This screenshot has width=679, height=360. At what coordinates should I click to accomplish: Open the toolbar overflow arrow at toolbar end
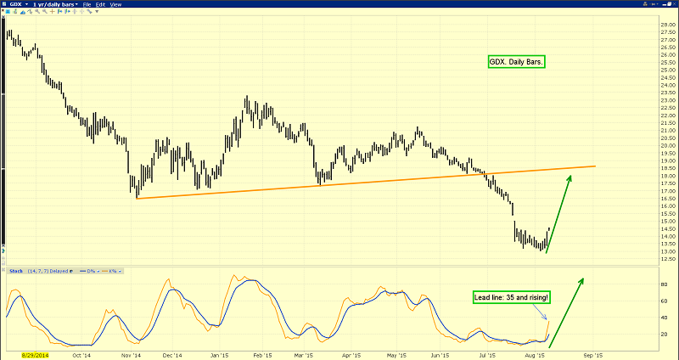pyautogui.click(x=97, y=11)
